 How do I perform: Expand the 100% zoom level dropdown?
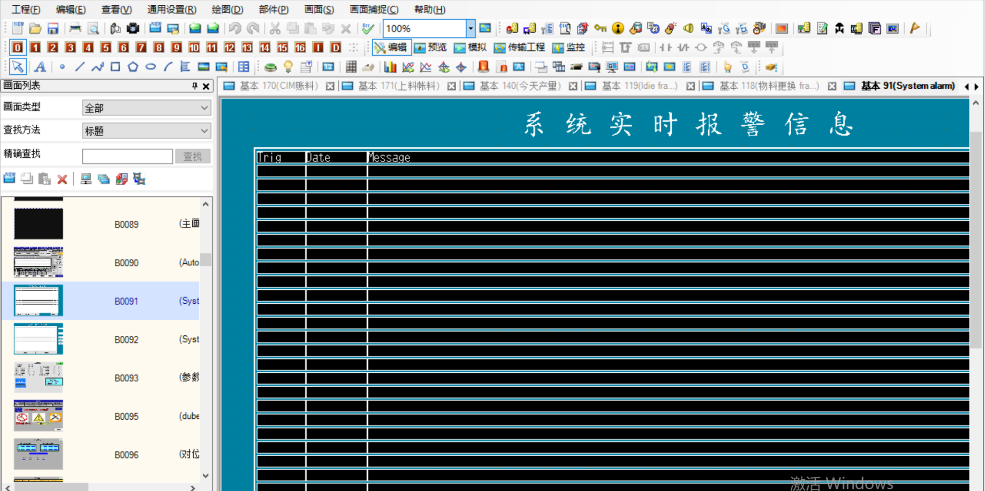click(470, 28)
